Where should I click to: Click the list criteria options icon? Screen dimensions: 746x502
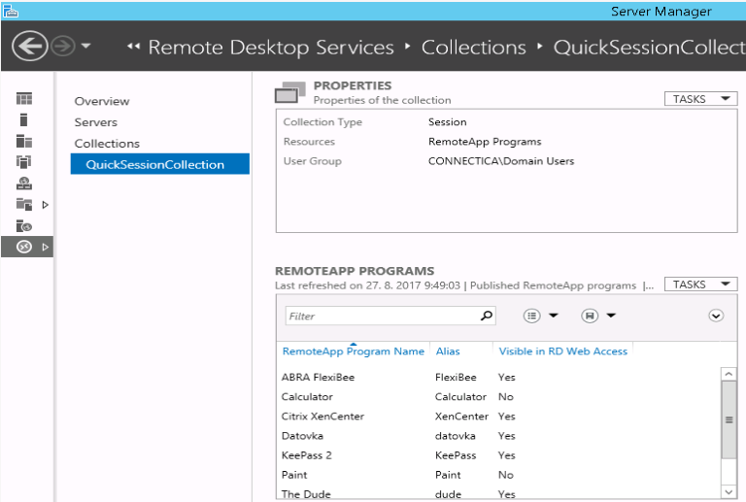(x=532, y=316)
